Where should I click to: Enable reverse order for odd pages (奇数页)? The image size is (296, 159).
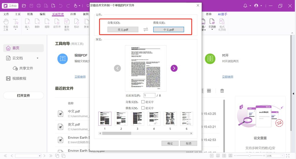143,102
